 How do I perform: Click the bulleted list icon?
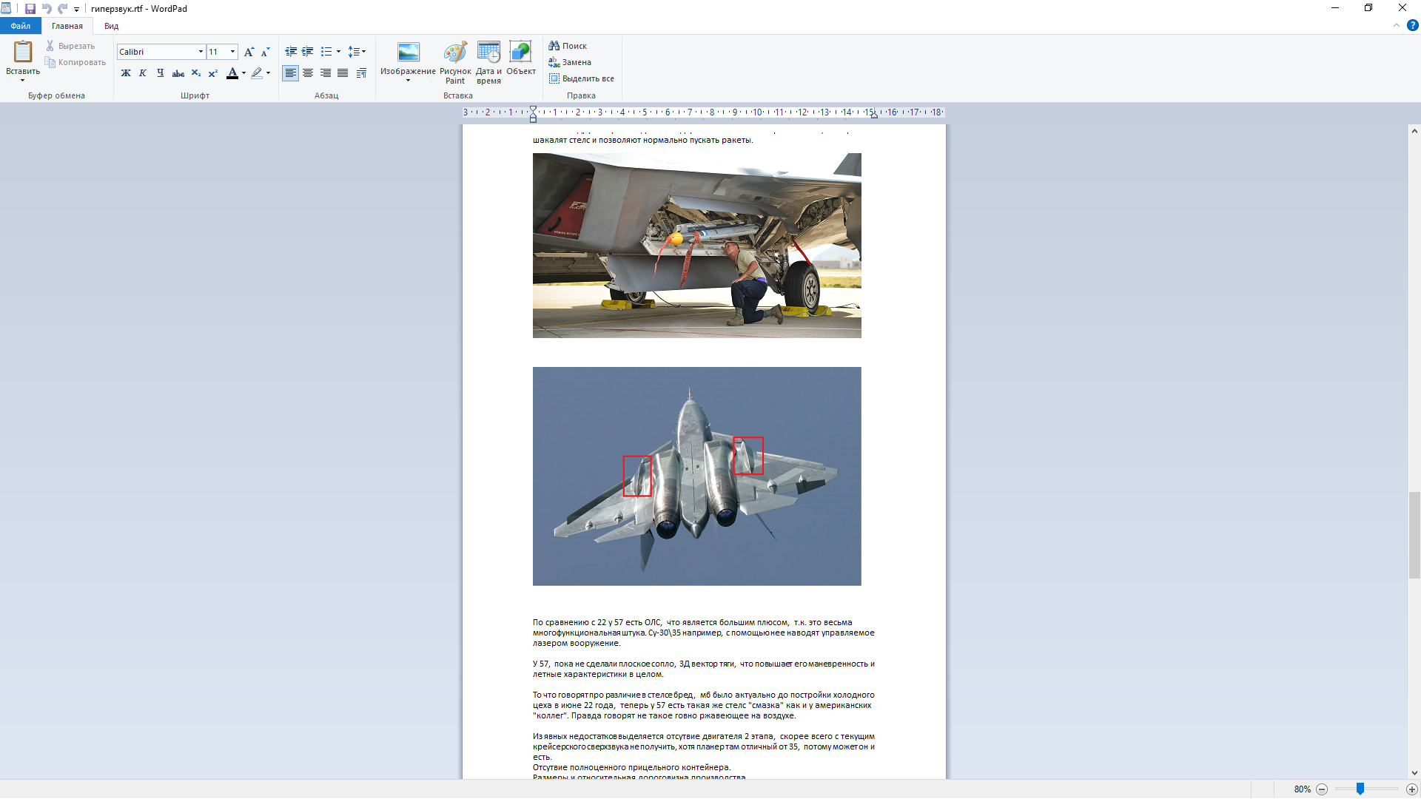tap(326, 52)
